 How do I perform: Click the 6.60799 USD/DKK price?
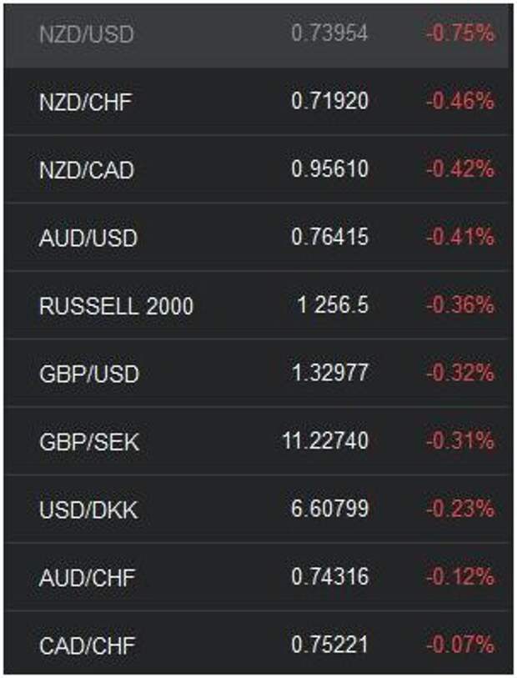coord(329,509)
